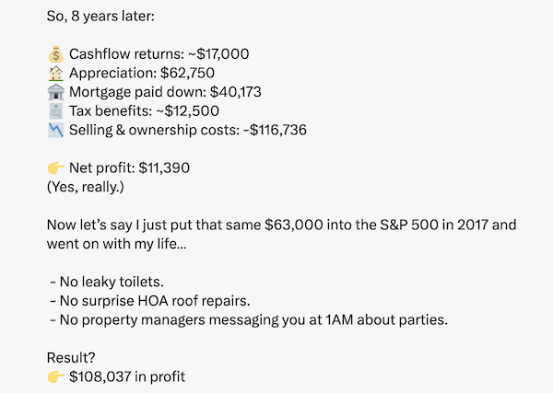Click the 'No surprise HOA roof repairs.' line
Screen dimensions: 553x393
coord(150,301)
